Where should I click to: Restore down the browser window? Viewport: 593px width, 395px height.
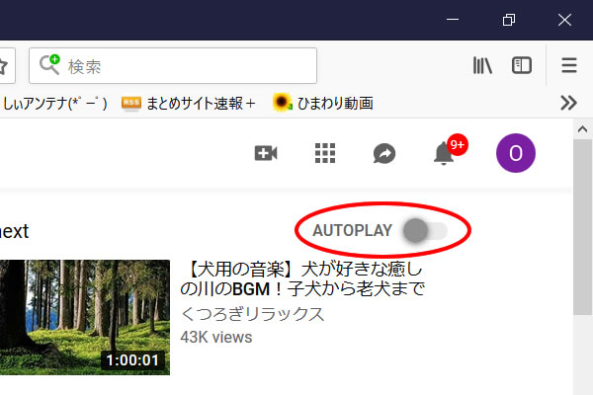(x=509, y=20)
